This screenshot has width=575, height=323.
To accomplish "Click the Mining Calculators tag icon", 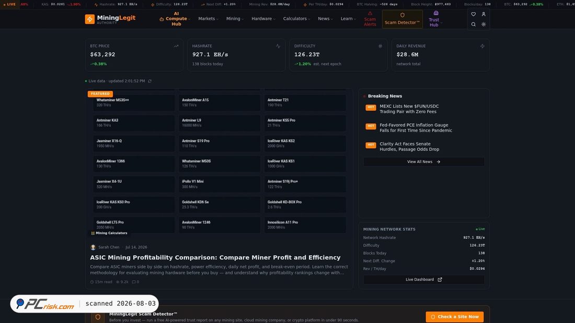I will click(x=93, y=233).
